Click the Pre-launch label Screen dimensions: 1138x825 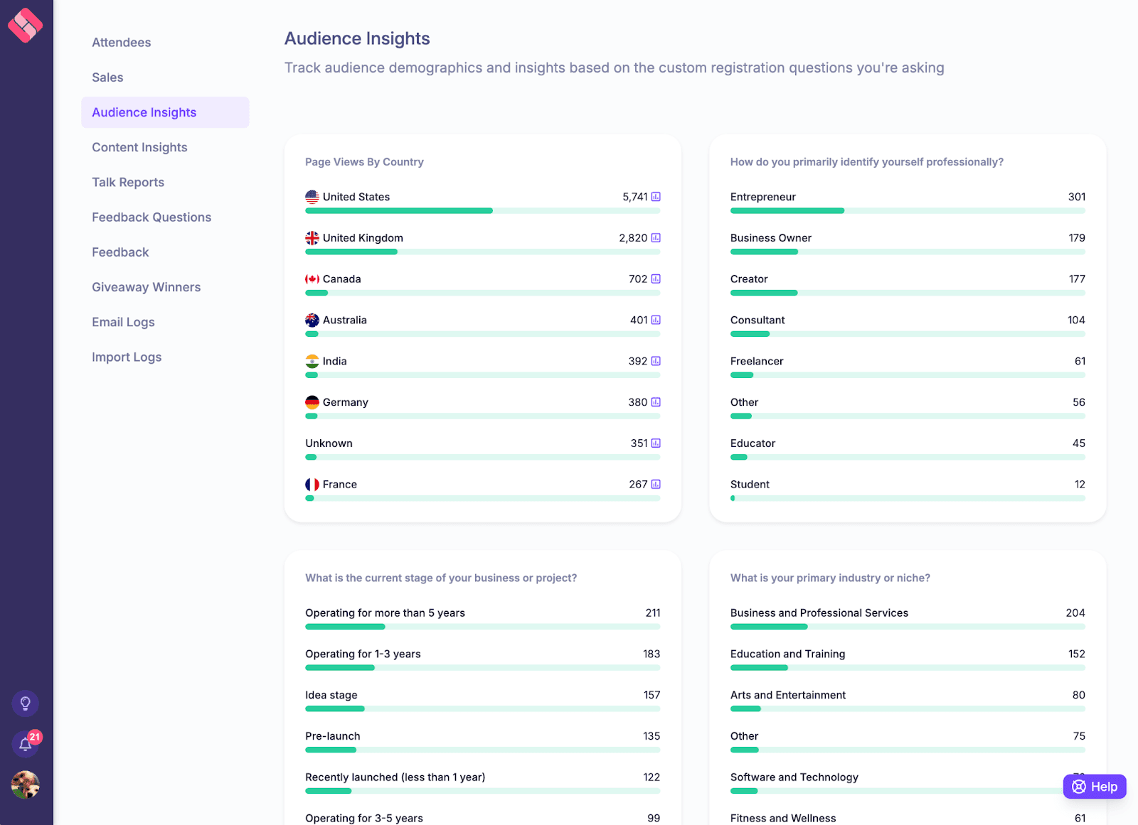[333, 736]
